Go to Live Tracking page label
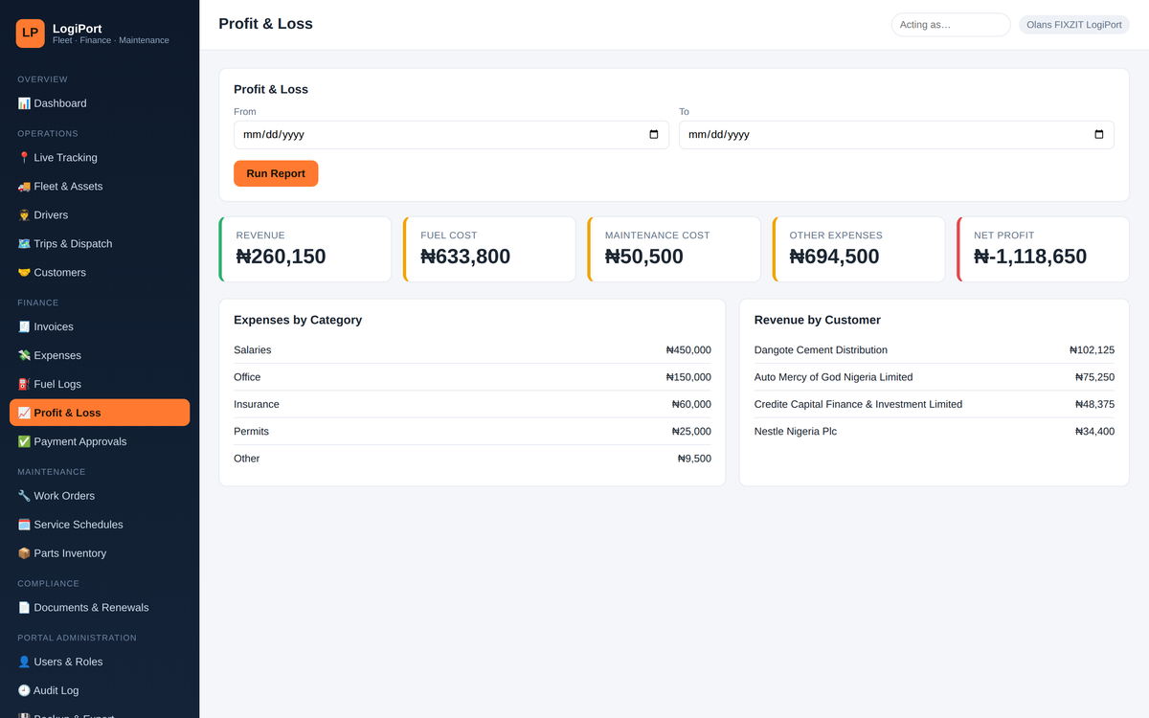 65,158
